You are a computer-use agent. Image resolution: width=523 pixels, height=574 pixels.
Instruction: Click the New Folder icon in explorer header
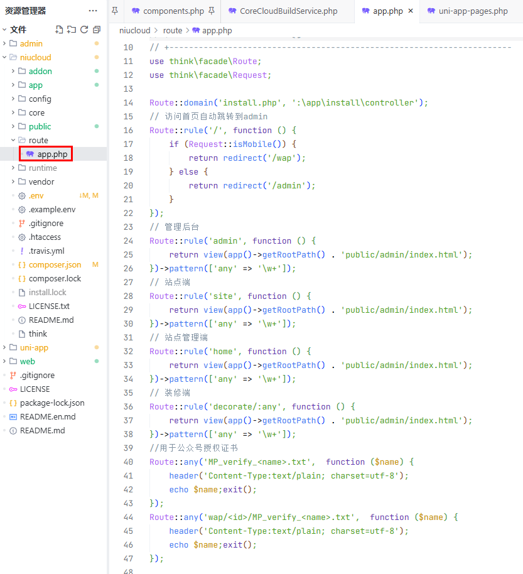[x=72, y=30]
